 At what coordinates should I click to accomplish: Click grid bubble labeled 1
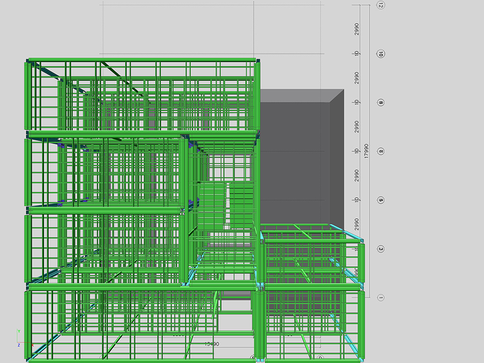(x=381, y=297)
